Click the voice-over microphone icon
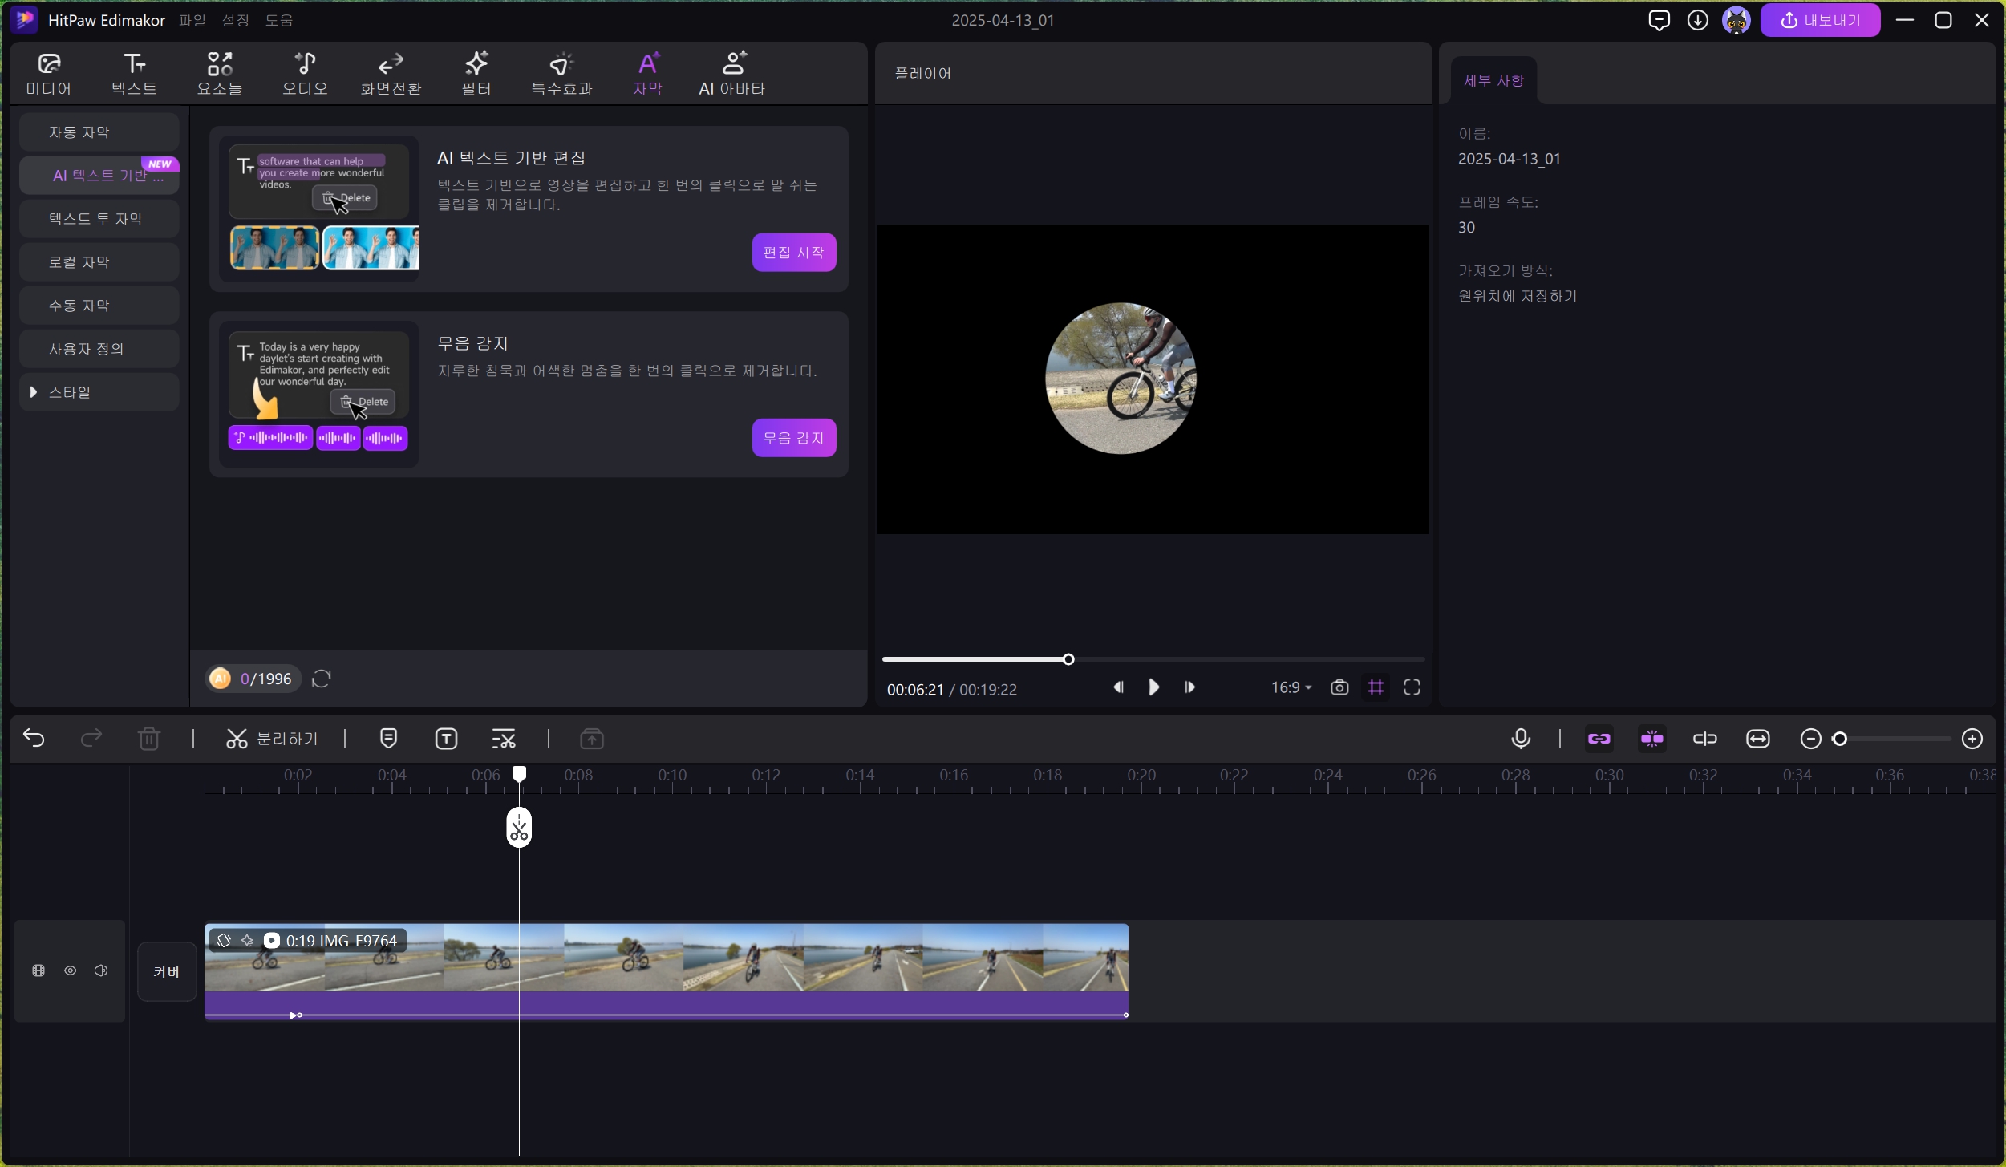Screen dimensions: 2006x1167 1520,739
